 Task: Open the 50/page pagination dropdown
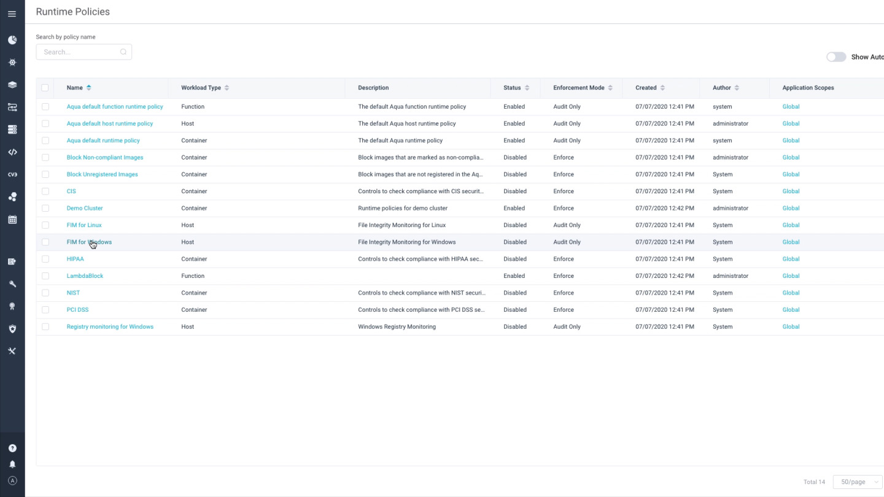point(858,482)
